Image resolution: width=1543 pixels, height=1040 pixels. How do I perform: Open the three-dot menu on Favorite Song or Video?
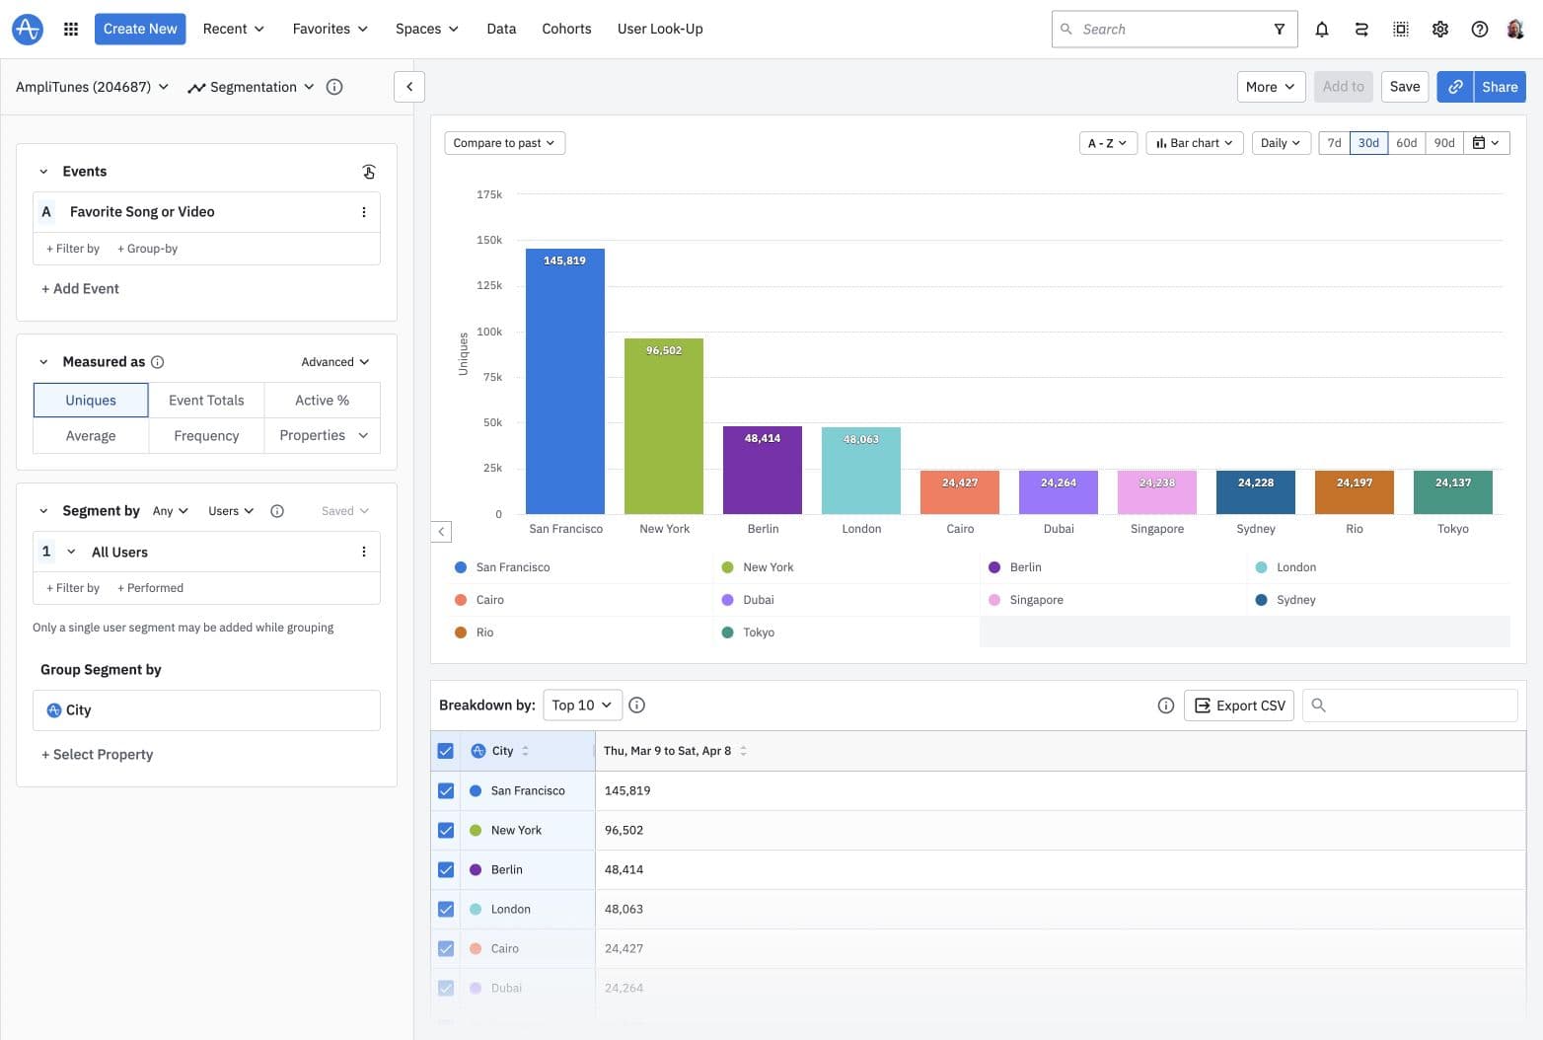point(364,211)
